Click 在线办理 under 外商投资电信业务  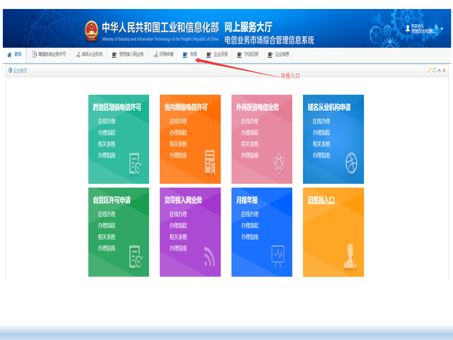click(250, 121)
